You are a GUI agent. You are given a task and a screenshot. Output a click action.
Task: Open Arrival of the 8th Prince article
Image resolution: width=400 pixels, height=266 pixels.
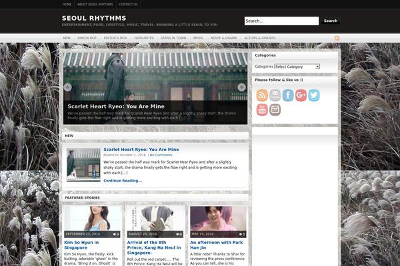[x=154, y=247]
